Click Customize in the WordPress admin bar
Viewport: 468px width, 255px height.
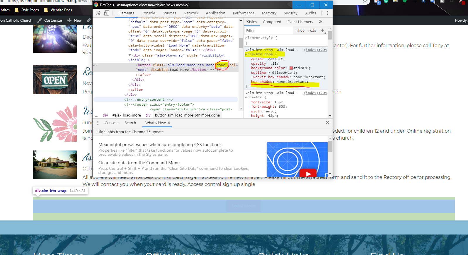pos(53,20)
